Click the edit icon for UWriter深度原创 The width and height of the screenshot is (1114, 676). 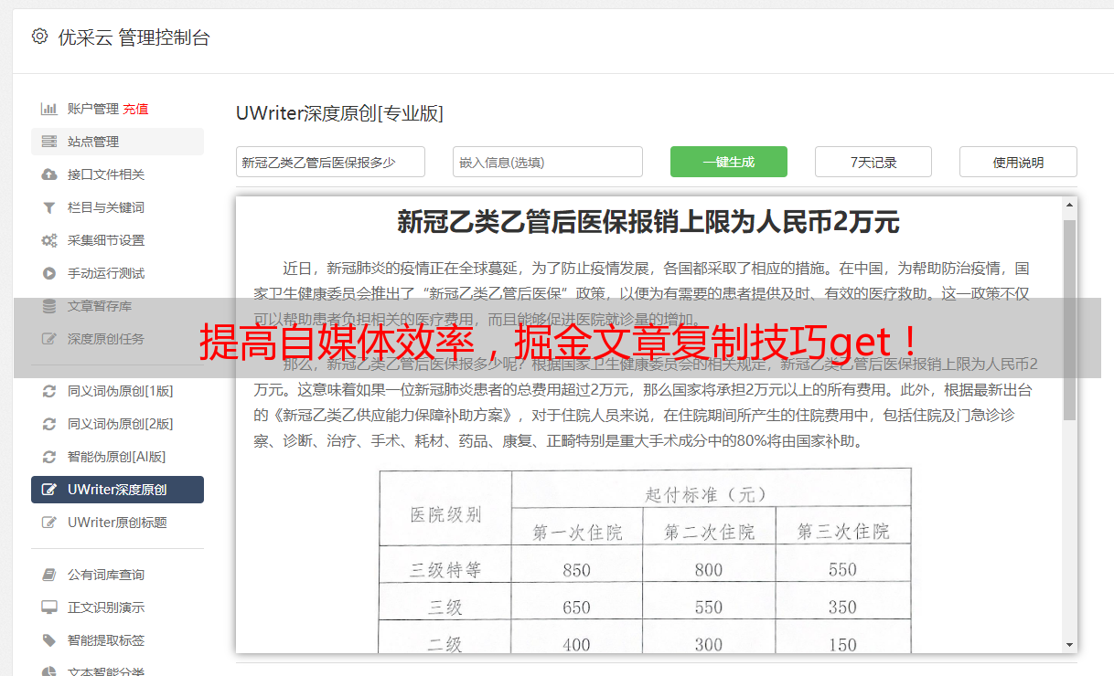[49, 490]
